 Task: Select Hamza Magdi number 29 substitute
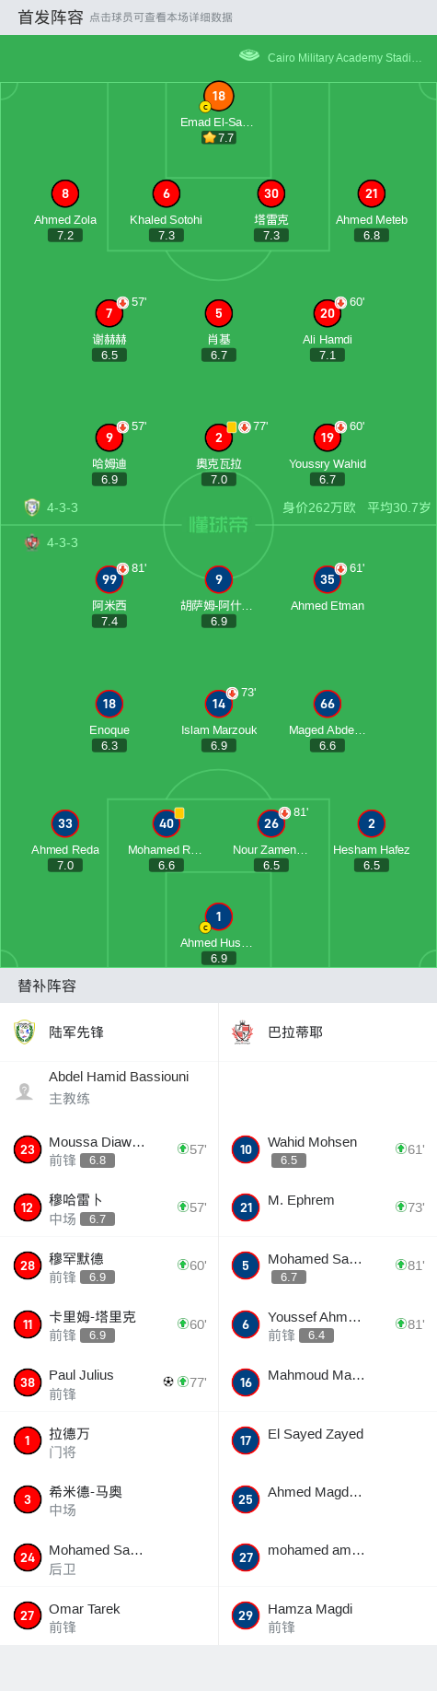pyautogui.click(x=328, y=1616)
